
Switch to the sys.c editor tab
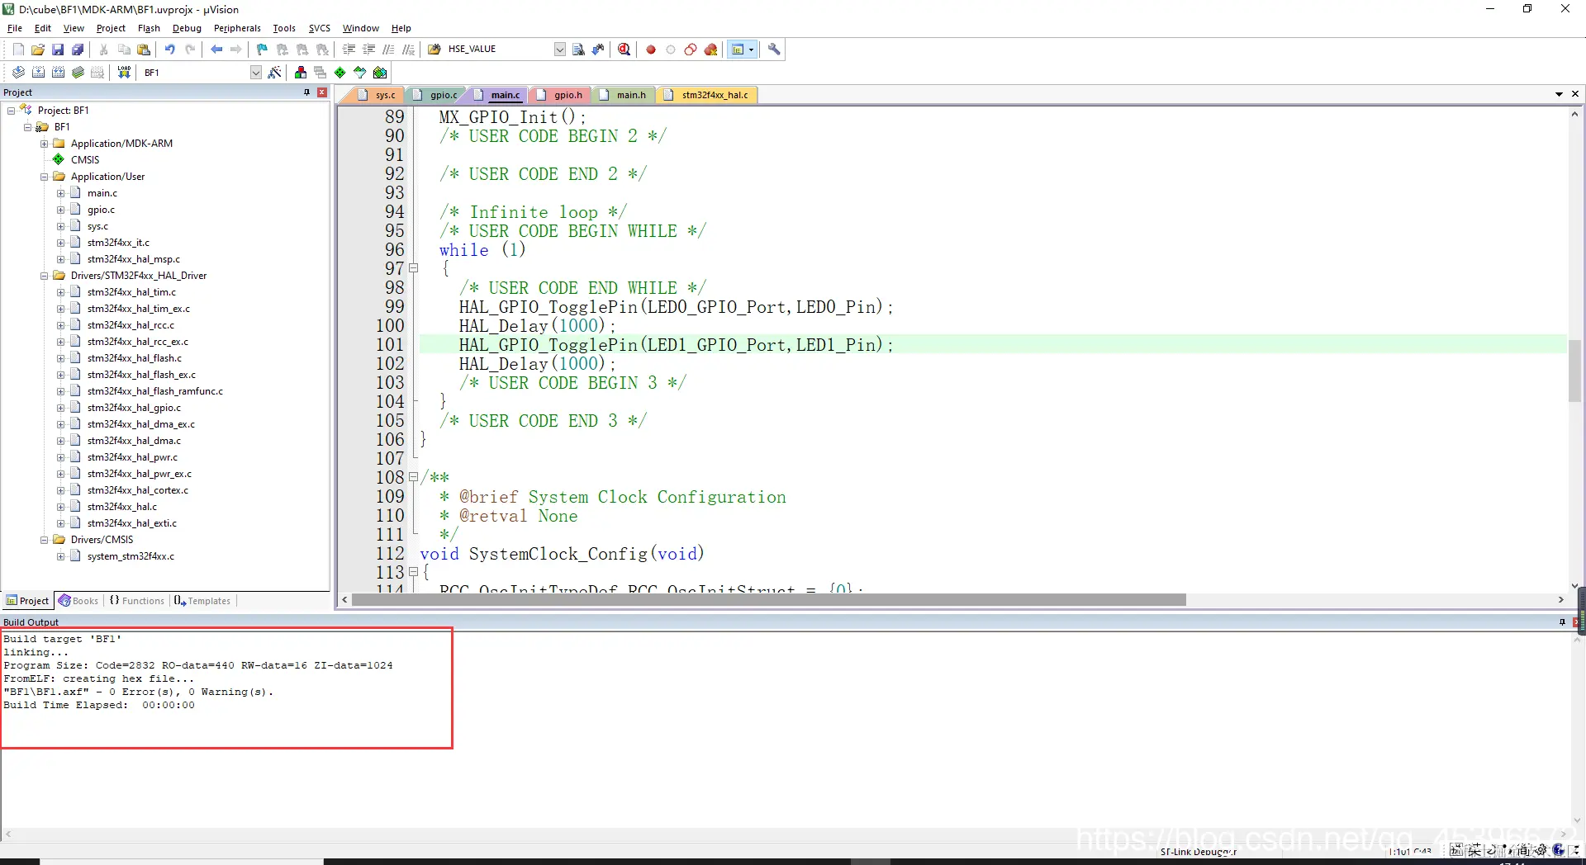pyautogui.click(x=378, y=95)
